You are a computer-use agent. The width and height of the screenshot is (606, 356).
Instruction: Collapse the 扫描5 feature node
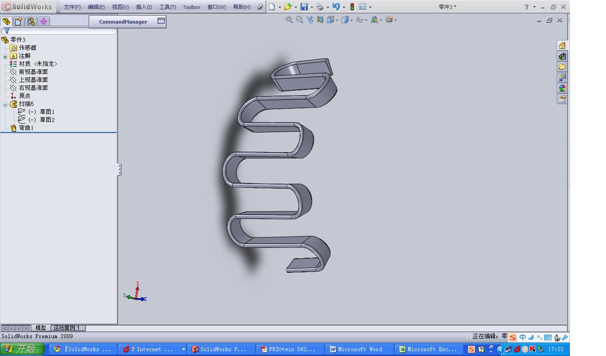pyautogui.click(x=5, y=105)
